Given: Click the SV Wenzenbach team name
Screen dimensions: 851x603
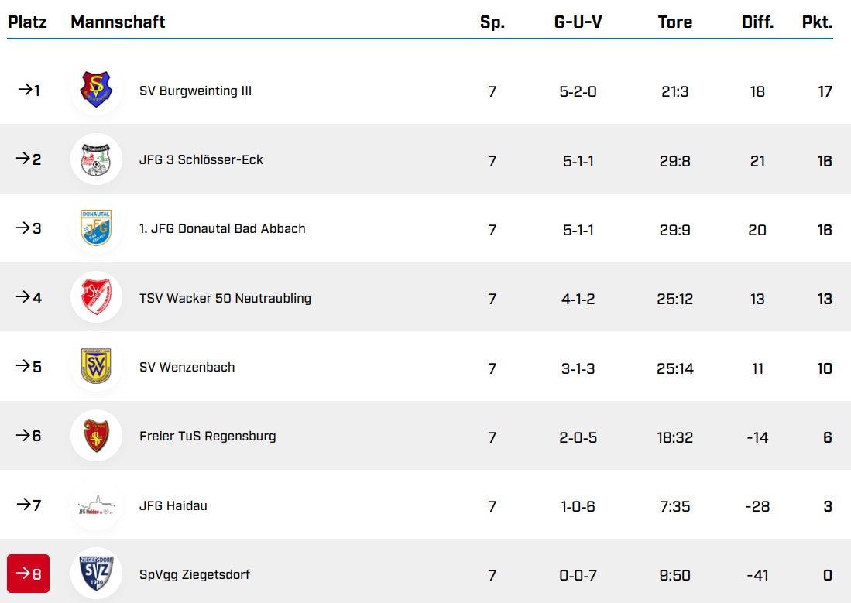Looking at the screenshot, I should (187, 367).
